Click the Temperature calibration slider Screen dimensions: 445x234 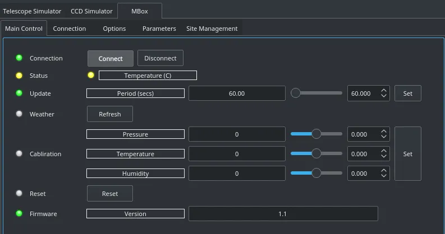tap(316, 153)
